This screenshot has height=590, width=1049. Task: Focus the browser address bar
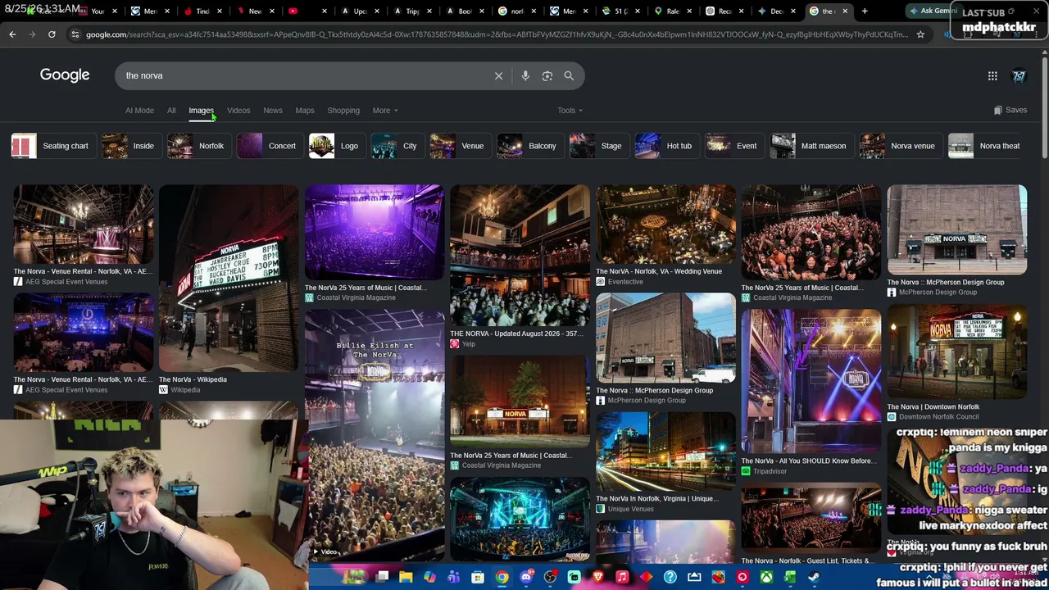pyautogui.click(x=497, y=34)
